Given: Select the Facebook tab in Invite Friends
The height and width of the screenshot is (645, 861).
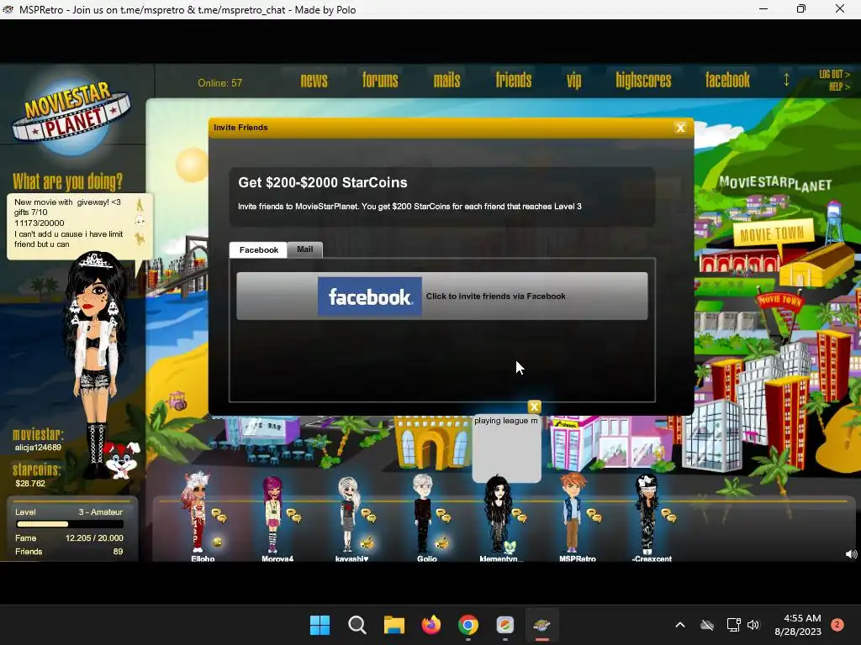Looking at the screenshot, I should (258, 249).
